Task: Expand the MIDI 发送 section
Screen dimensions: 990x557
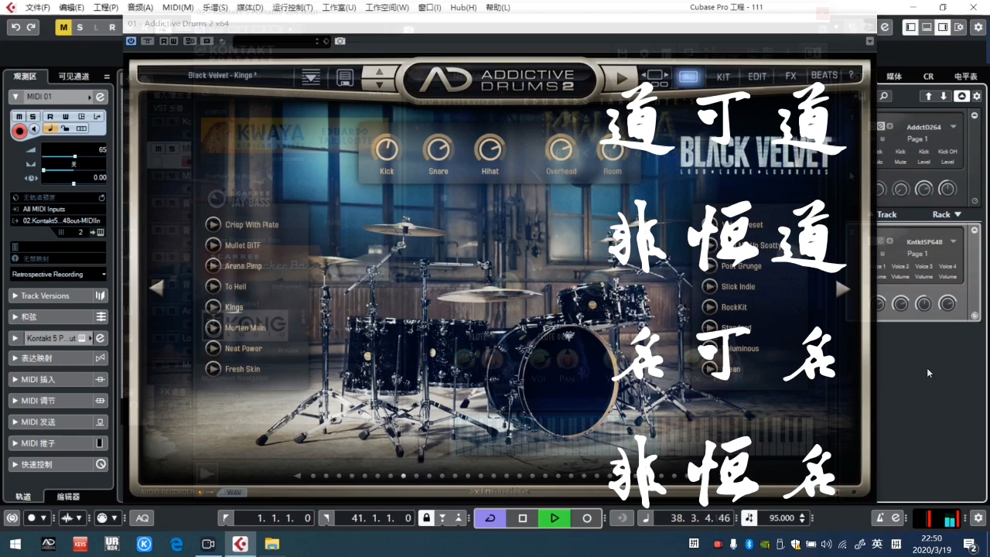Action: (15, 422)
